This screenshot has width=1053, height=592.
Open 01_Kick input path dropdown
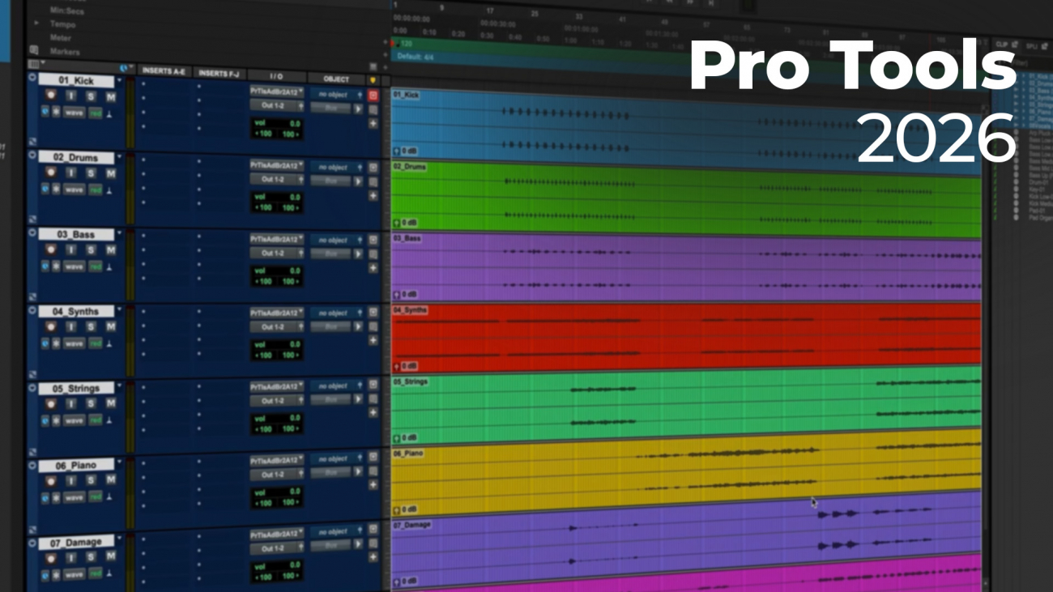pos(276,92)
